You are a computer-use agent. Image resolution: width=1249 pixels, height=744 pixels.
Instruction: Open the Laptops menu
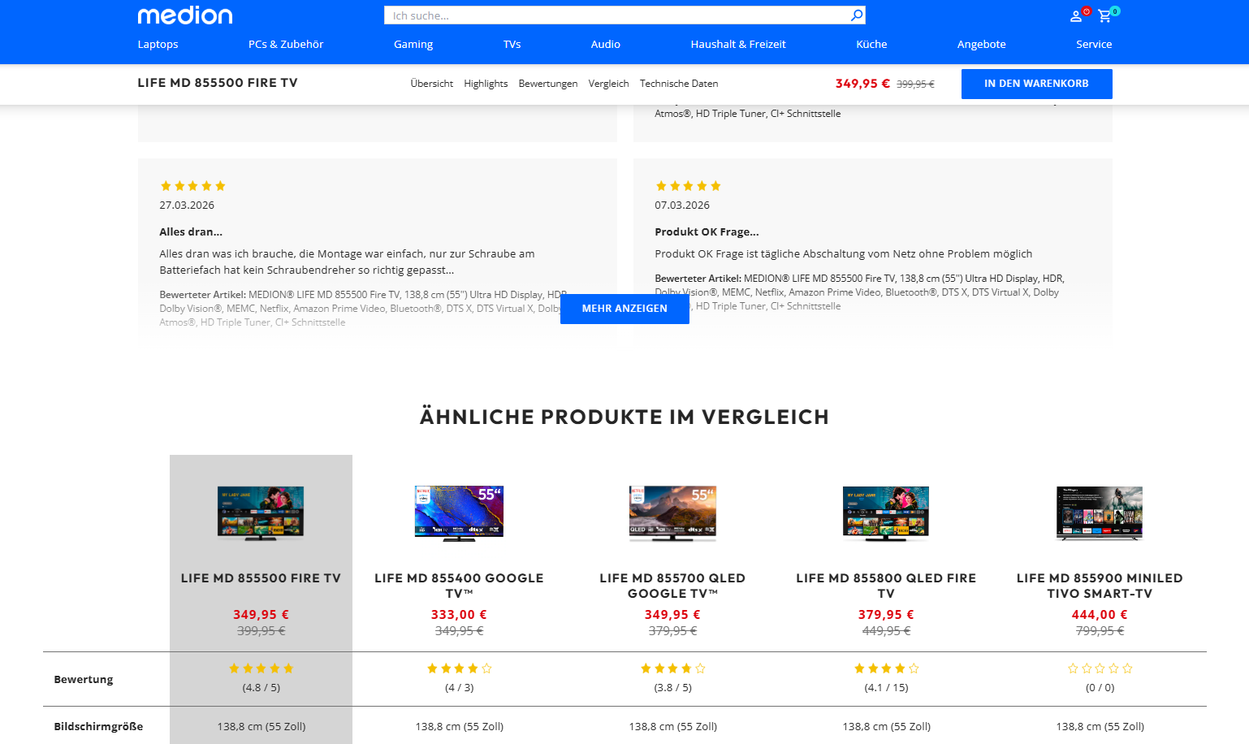pos(158,44)
